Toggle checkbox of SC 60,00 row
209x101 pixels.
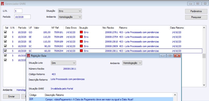click(5, 50)
